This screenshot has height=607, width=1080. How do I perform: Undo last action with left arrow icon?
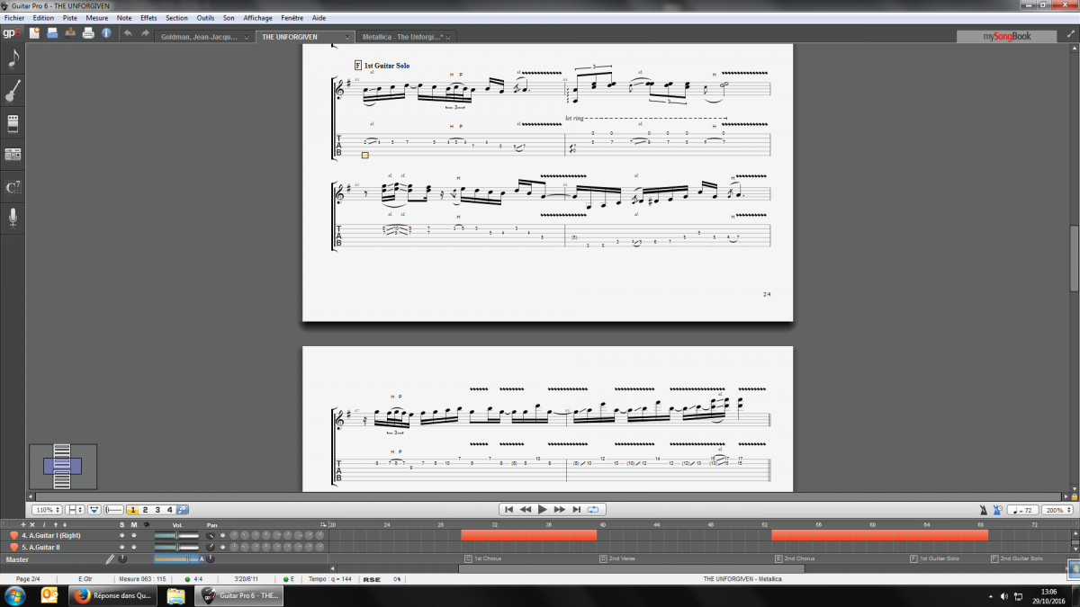(128, 33)
